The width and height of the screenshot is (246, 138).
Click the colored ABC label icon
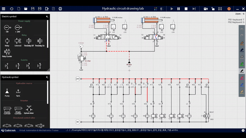click(155, 9)
